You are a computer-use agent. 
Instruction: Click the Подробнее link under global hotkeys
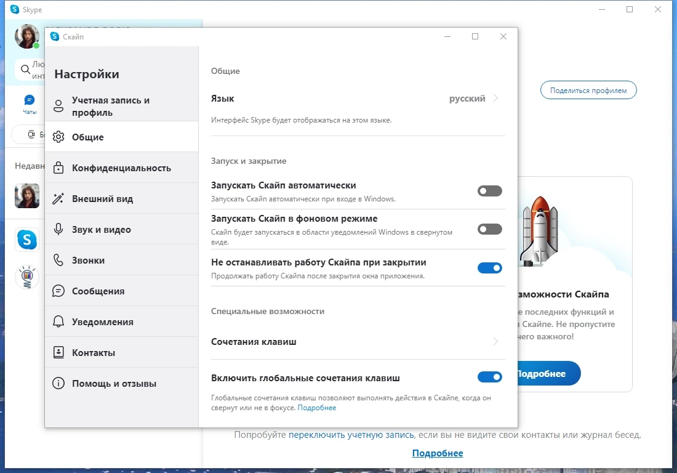pyautogui.click(x=316, y=408)
